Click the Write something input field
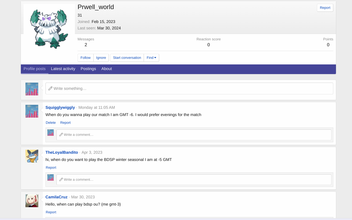Screen dimensions: 352x220 [x=189, y=88]
